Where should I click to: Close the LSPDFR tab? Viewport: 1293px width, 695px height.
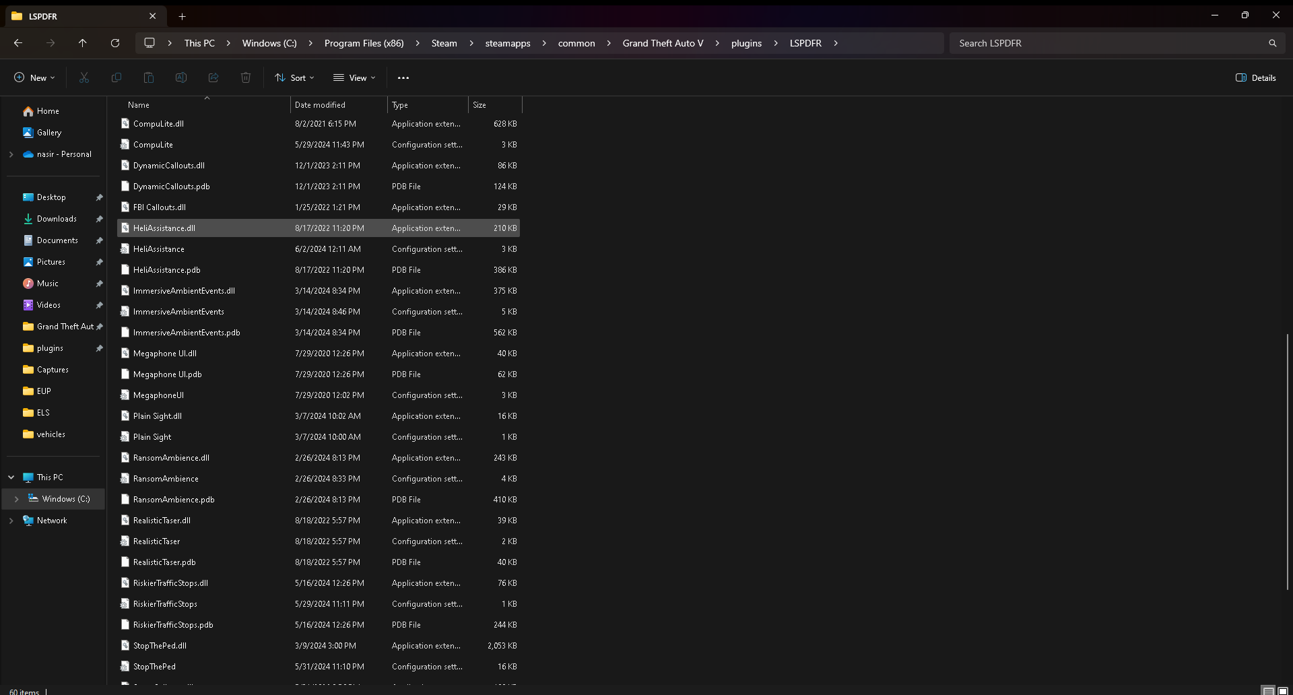[x=153, y=16]
